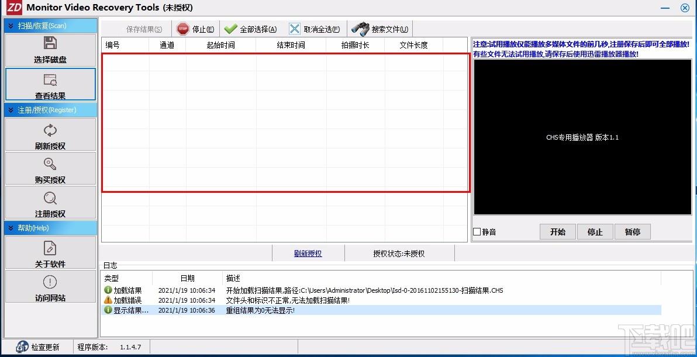Click the binoculars search files icon

click(x=360, y=29)
